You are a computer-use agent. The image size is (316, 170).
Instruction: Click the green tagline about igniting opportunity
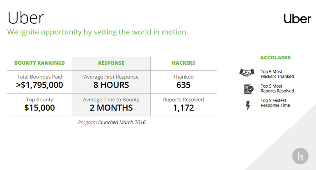[98, 32]
